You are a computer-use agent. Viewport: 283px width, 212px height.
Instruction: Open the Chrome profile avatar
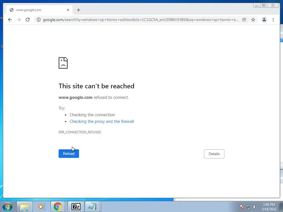click(x=264, y=20)
